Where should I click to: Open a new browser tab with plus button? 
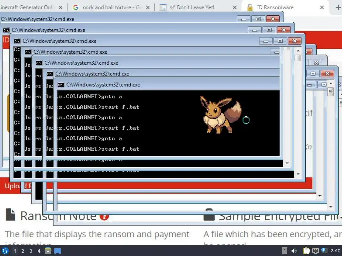(338, 7)
